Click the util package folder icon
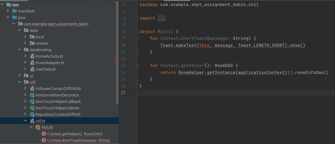335x144 pixels. (26, 82)
